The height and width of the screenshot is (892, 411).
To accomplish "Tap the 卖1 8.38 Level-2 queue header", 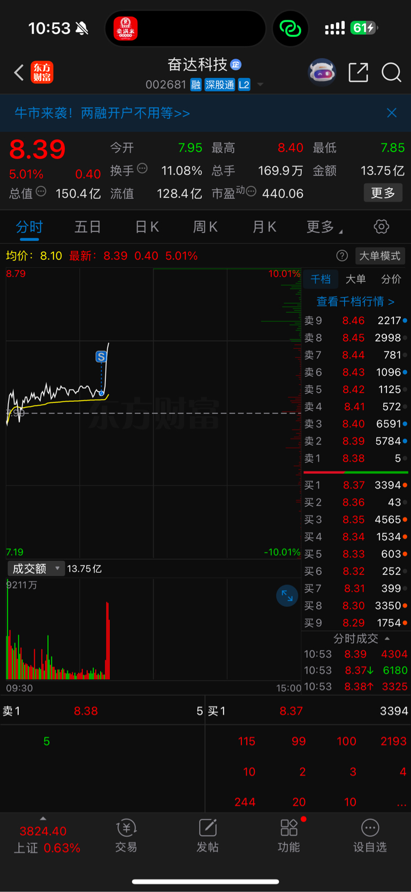I will tap(102, 711).
